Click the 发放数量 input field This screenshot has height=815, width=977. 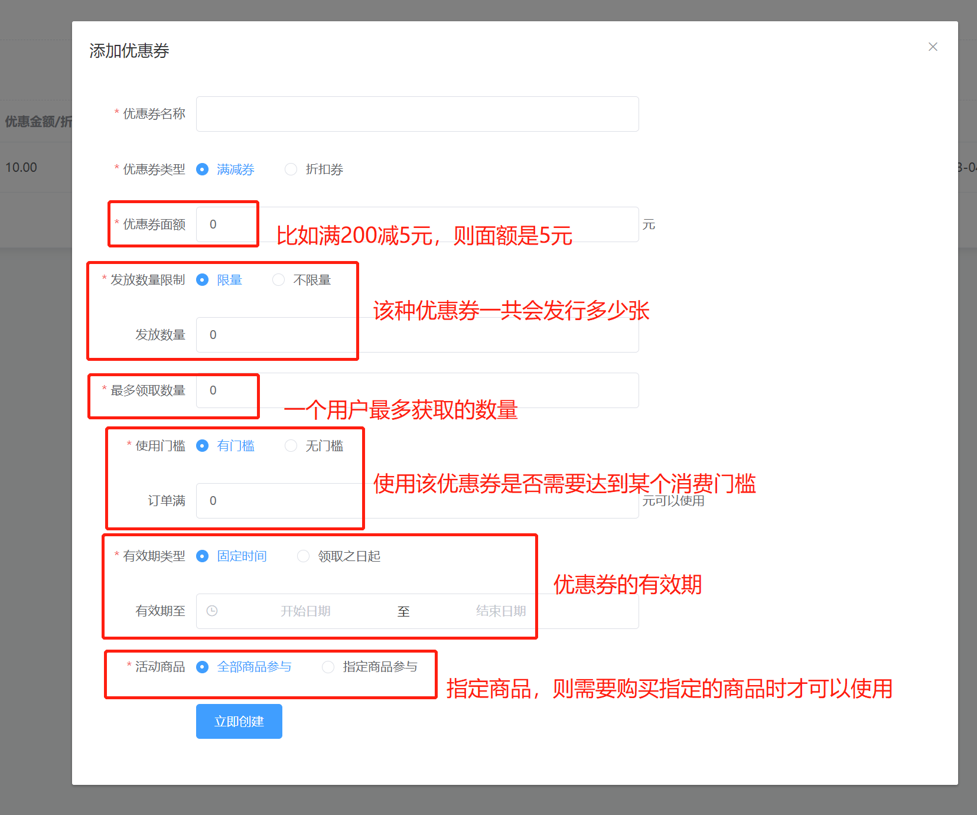pos(418,335)
